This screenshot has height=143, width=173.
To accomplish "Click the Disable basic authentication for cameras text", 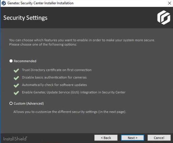I will [x=54, y=77].
